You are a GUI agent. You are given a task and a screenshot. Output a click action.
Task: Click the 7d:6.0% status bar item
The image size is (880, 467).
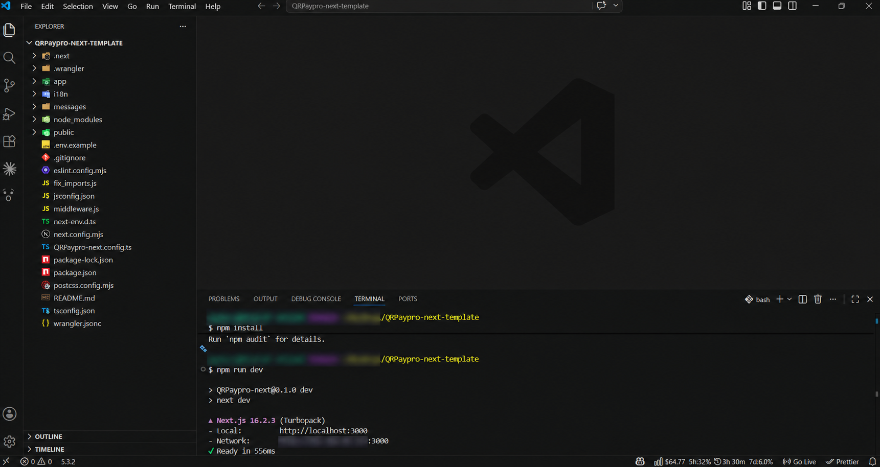point(761,461)
